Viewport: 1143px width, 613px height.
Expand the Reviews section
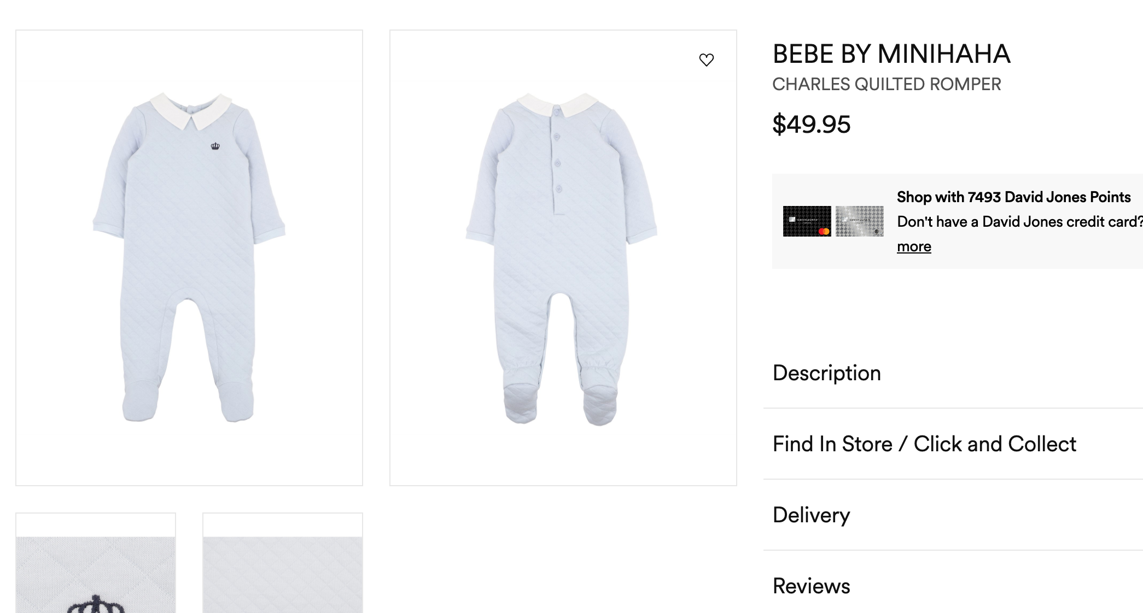point(811,586)
